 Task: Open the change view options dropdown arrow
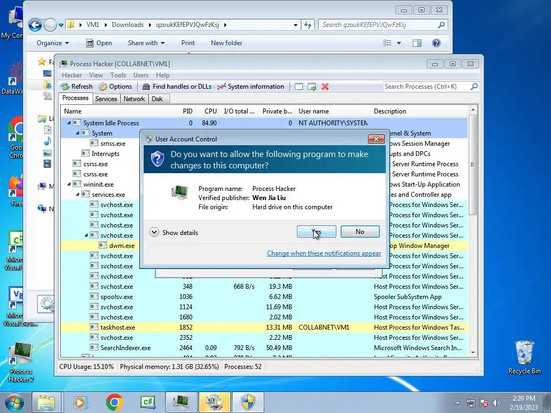point(399,43)
